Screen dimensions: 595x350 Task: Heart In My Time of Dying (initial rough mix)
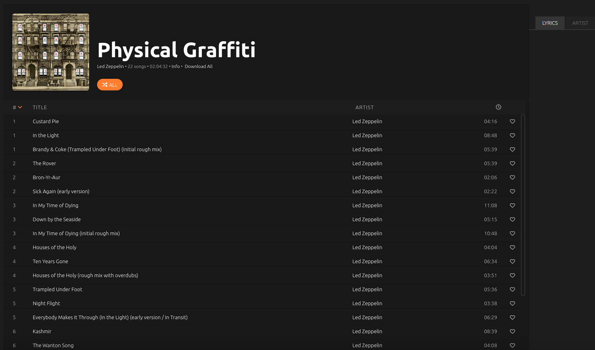[x=512, y=234]
